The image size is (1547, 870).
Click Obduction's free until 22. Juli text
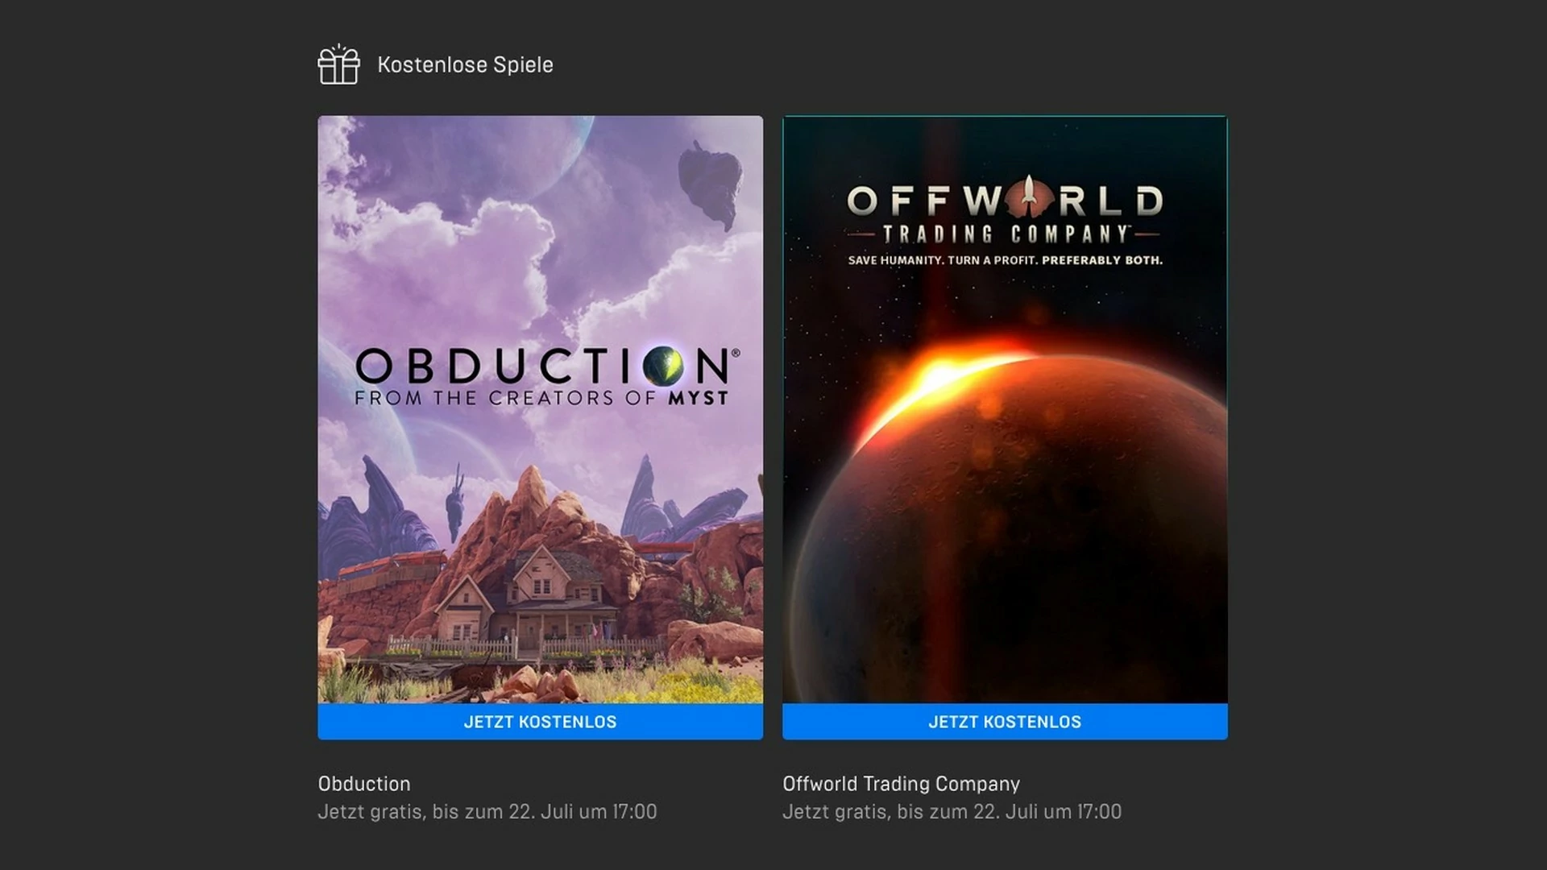487,811
